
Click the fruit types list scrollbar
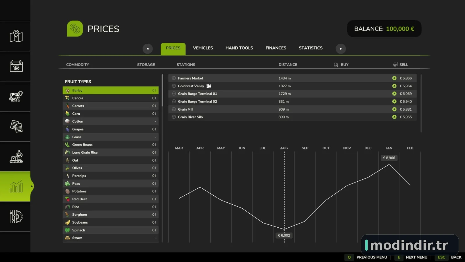[162, 90]
